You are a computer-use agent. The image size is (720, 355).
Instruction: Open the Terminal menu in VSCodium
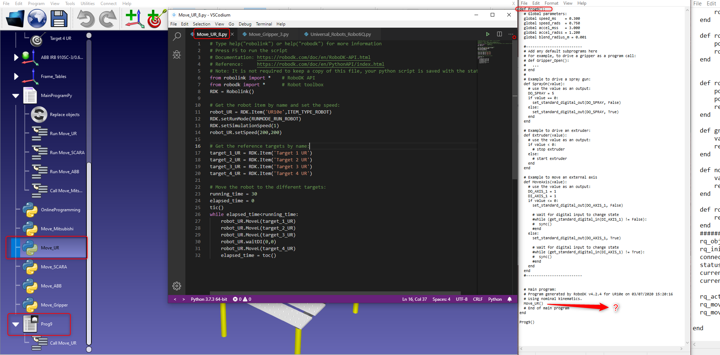pos(264,24)
